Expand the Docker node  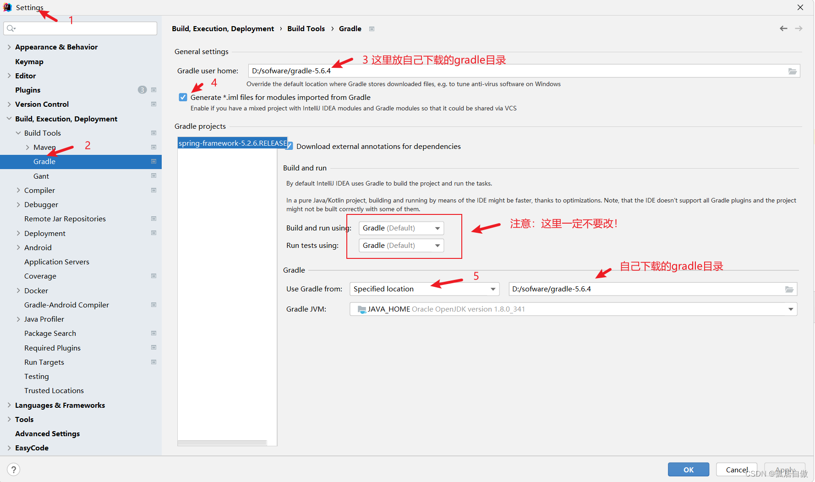point(18,290)
